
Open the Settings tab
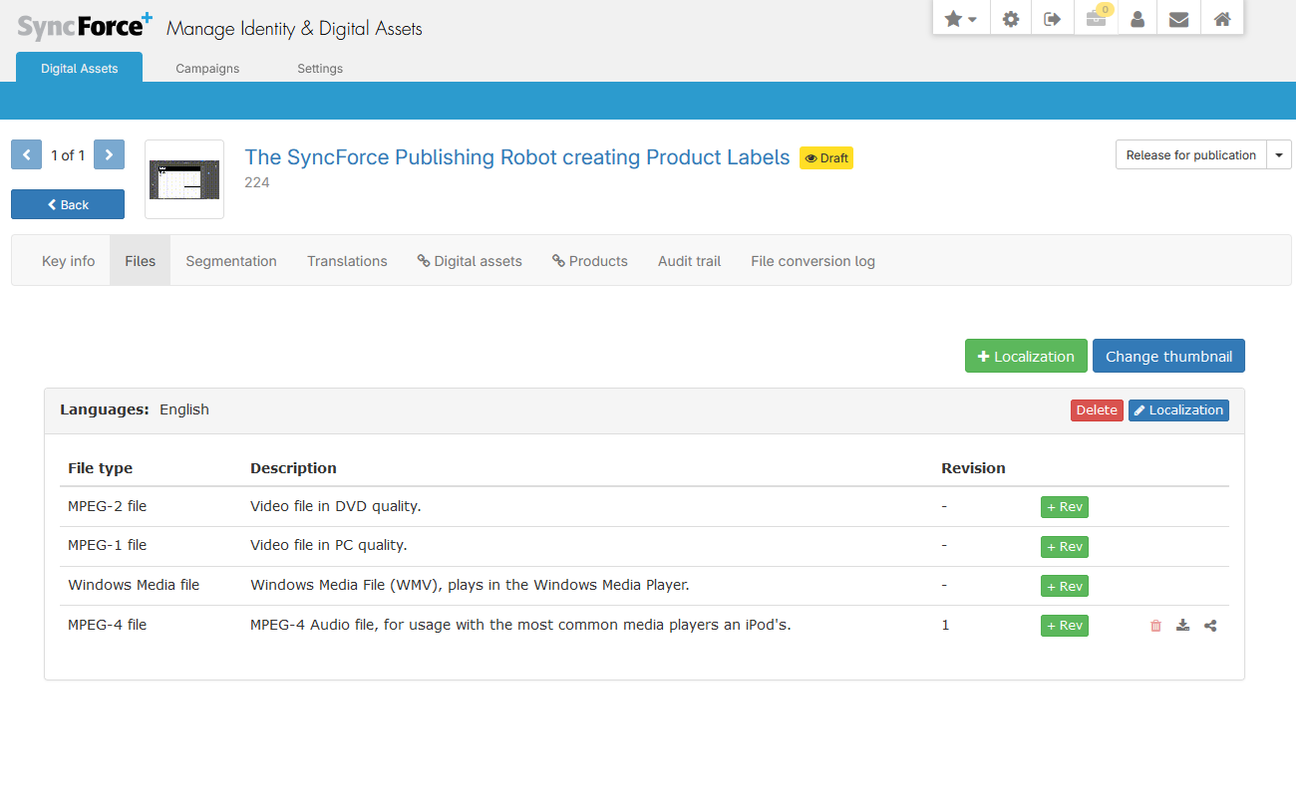[x=320, y=68]
